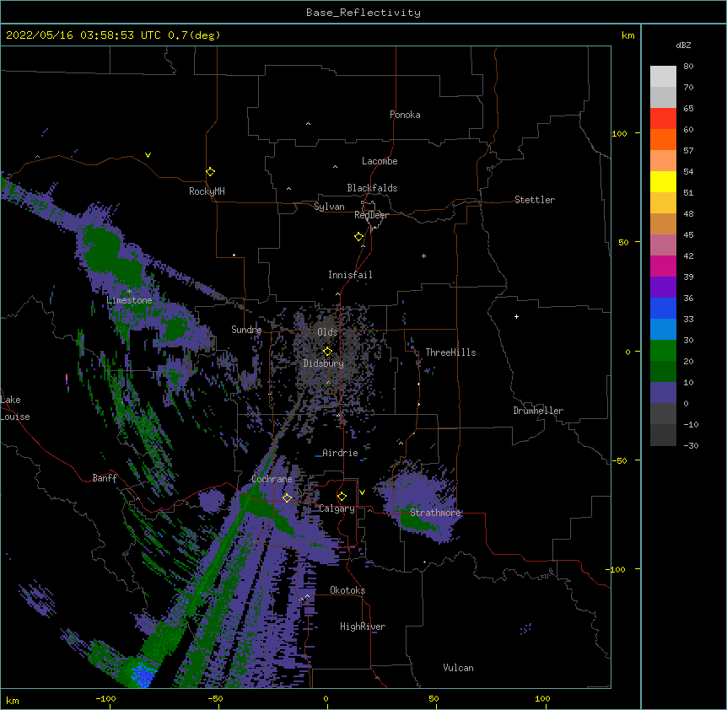727x710 pixels.
Task: Click the asterisk marker above Limestone
Action: pyautogui.click(x=129, y=291)
